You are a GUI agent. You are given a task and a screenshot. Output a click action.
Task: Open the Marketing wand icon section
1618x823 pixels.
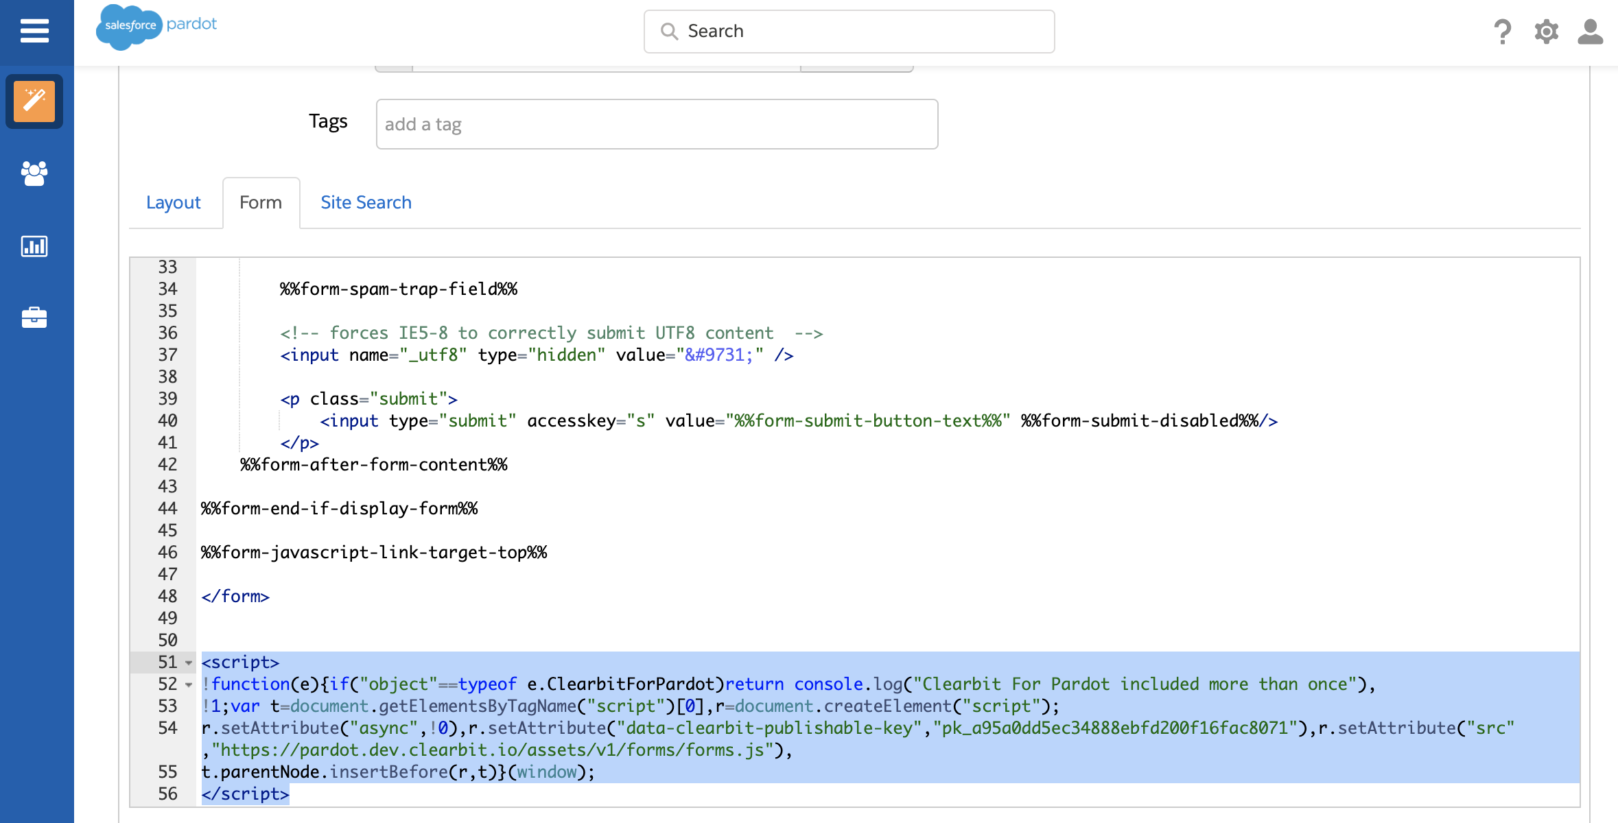point(34,102)
